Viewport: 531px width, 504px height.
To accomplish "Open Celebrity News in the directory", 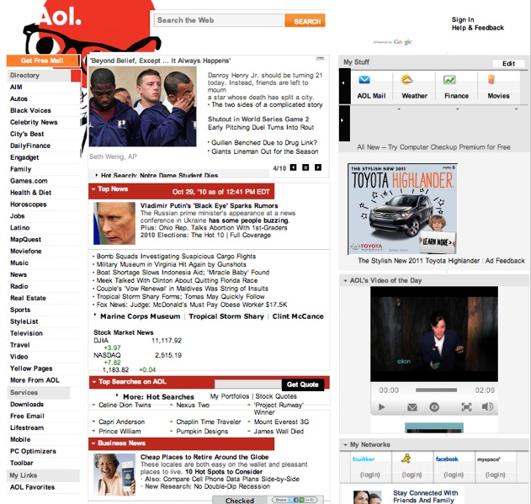I will click(x=34, y=122).
